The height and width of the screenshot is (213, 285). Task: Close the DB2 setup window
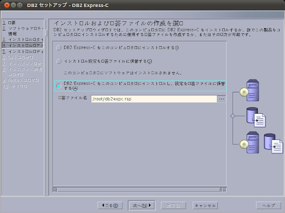click(7, 5)
